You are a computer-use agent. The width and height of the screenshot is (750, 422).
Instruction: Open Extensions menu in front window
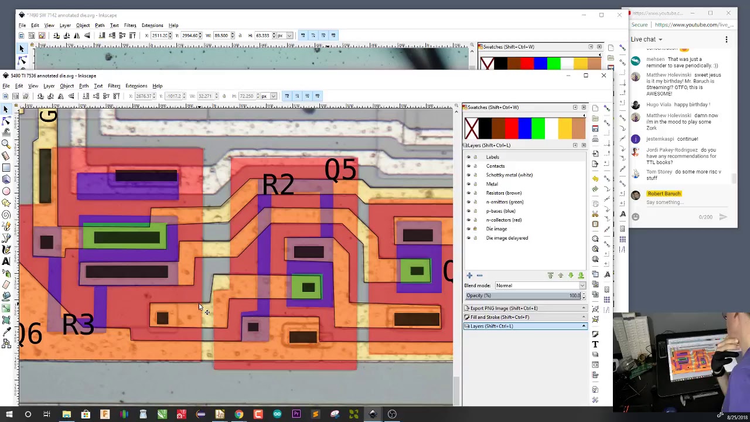(136, 86)
